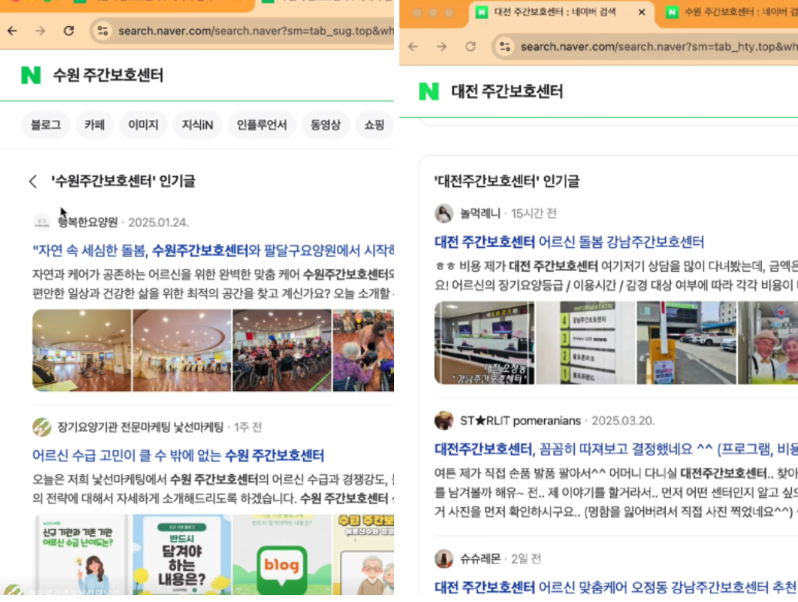The height and width of the screenshot is (602, 798).
Task: Open the 신규 기관과 기존 기관 thumbnail
Action: [x=82, y=554]
